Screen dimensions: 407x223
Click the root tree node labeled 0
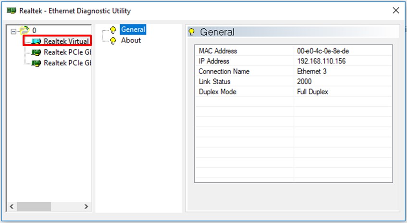coord(34,30)
